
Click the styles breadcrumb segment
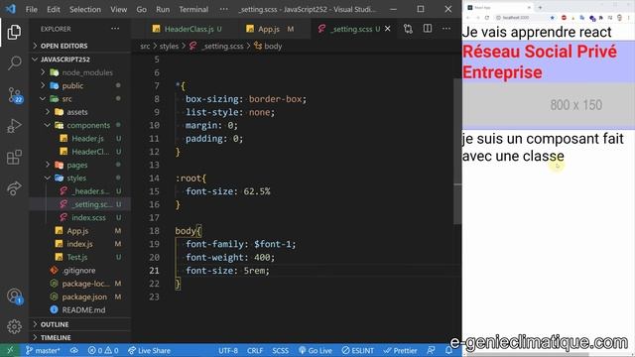click(169, 47)
